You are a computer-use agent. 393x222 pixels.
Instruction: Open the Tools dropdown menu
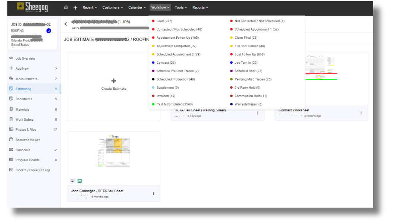click(x=180, y=7)
